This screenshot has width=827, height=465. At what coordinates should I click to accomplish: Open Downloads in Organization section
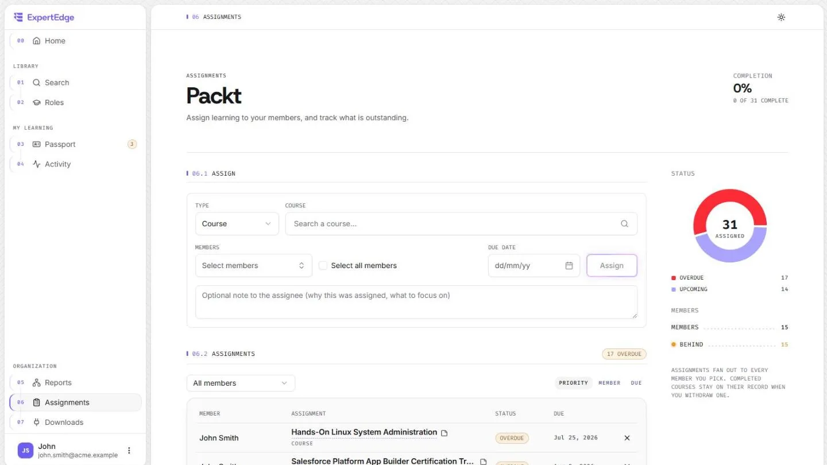(75, 423)
